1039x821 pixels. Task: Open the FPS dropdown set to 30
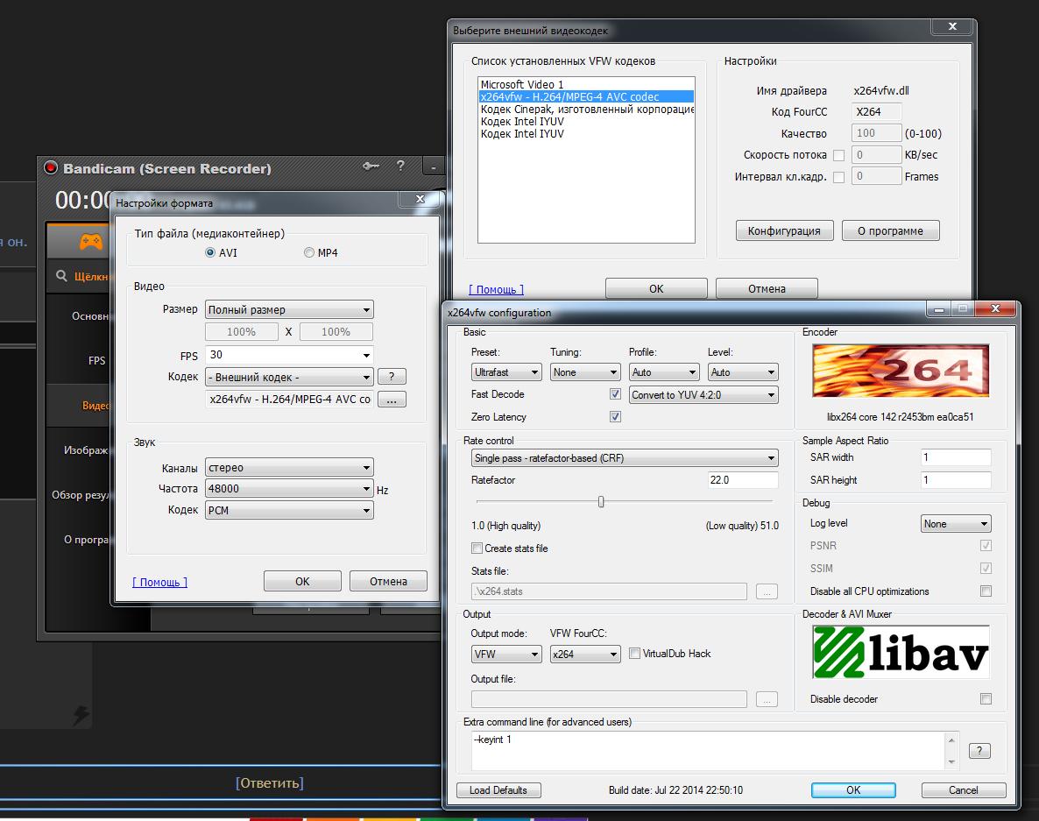pyautogui.click(x=289, y=355)
